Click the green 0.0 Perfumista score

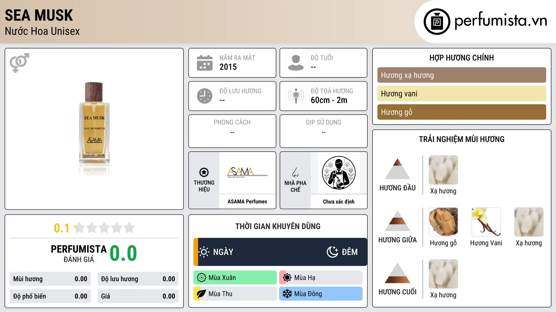(123, 253)
